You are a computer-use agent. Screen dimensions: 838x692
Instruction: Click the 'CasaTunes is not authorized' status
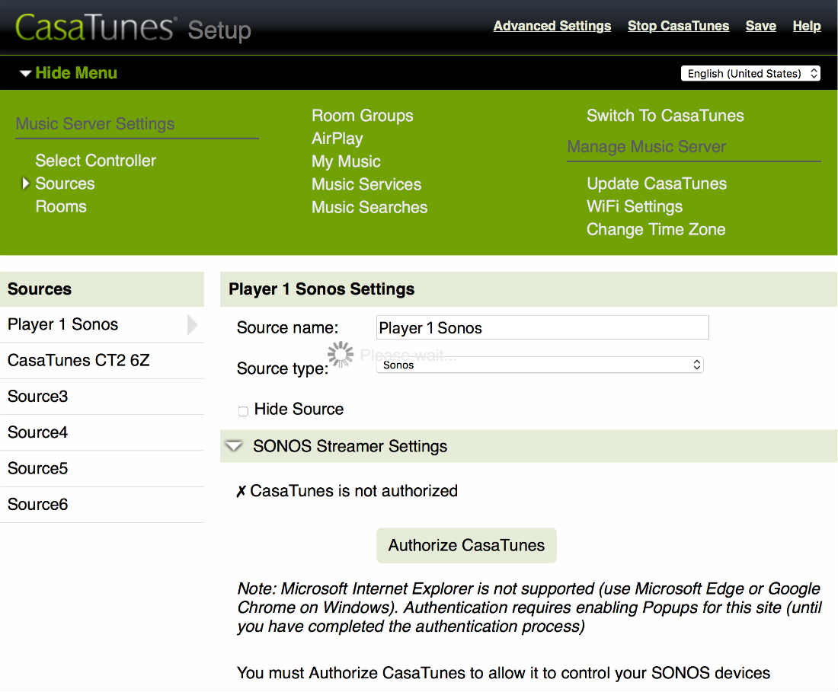(347, 491)
